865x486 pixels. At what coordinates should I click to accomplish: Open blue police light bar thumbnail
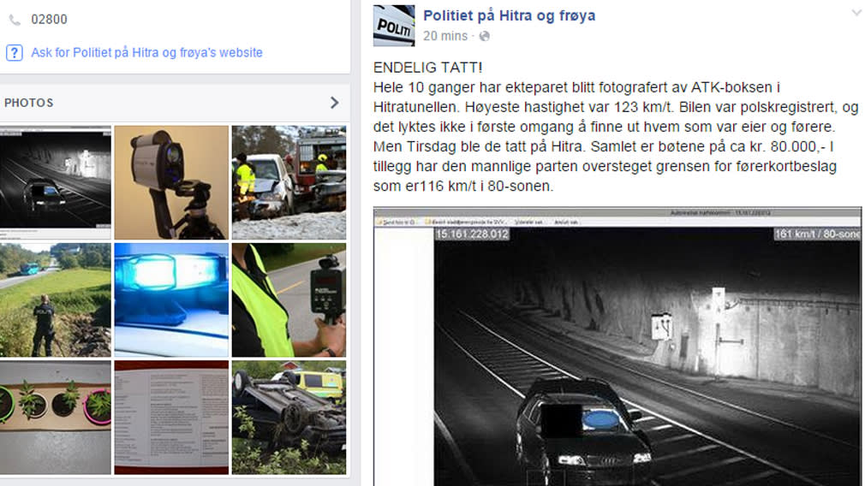pyautogui.click(x=171, y=300)
